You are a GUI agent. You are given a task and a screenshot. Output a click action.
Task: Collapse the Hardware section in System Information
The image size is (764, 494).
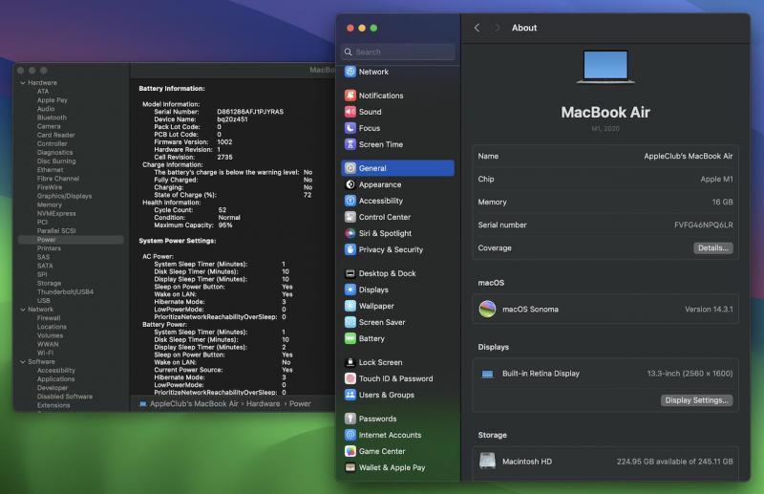pos(23,83)
